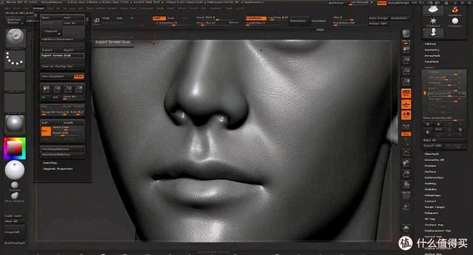Click second icon from top on right shelf
The width and height of the screenshot is (473, 255).
click(406, 49)
